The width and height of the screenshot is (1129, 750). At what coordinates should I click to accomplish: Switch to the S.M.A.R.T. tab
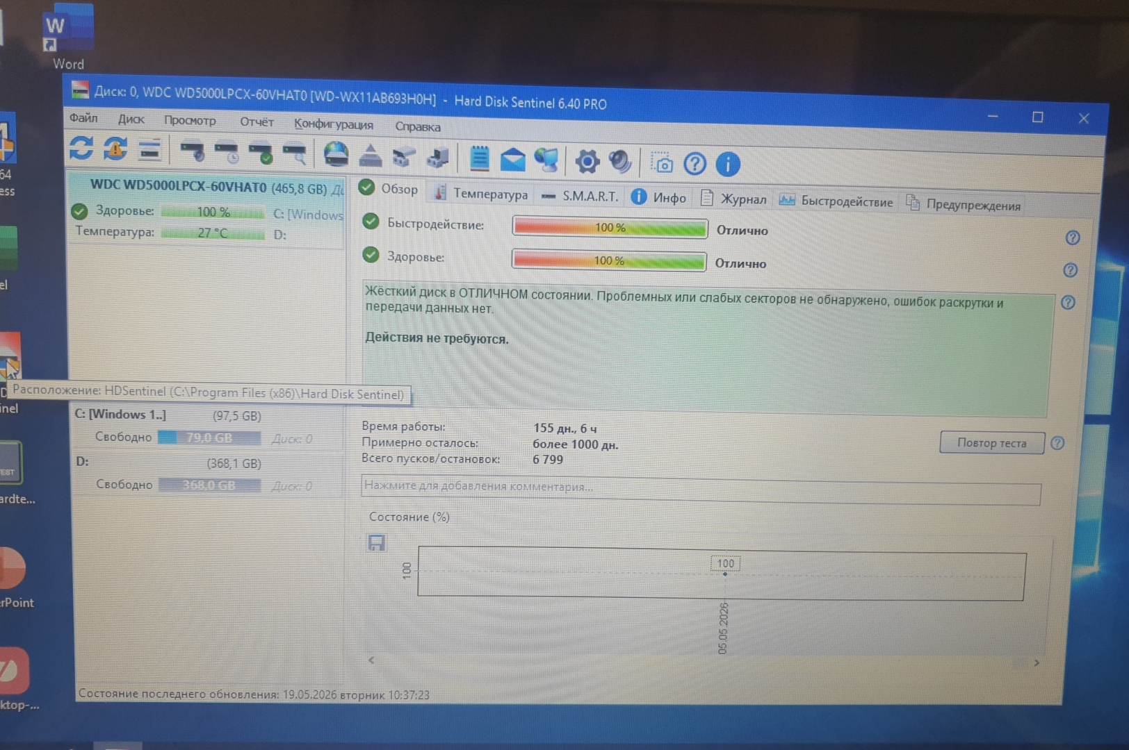pos(580,197)
